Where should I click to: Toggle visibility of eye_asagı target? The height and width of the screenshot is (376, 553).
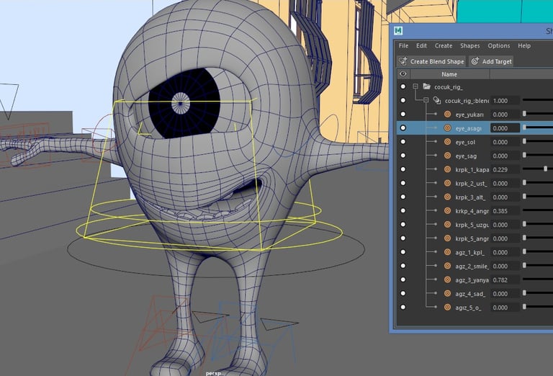(x=403, y=128)
